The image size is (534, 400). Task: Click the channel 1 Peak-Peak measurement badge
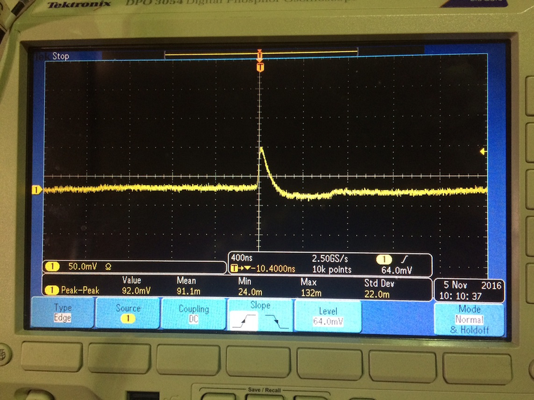[52, 290]
